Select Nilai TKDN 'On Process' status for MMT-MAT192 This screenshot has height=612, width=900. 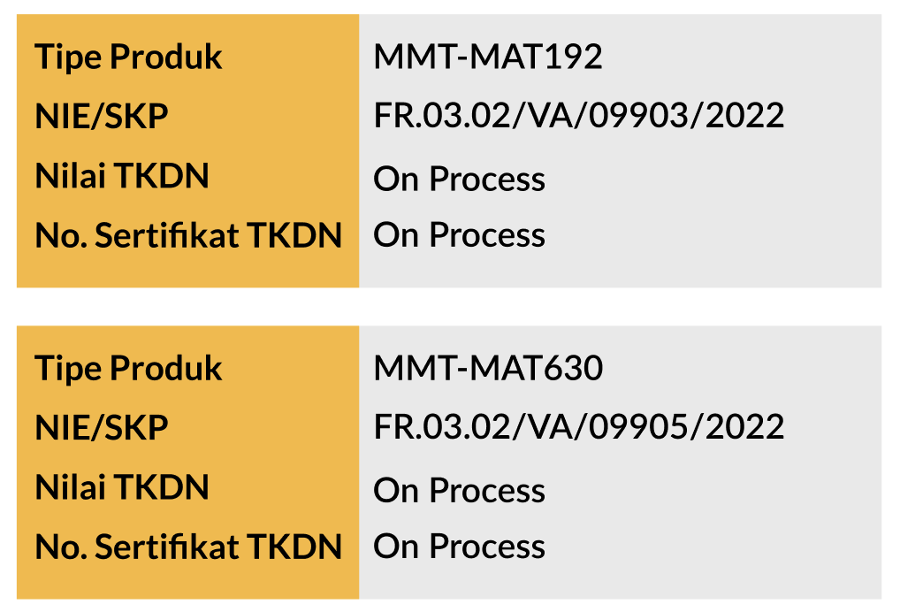(459, 179)
